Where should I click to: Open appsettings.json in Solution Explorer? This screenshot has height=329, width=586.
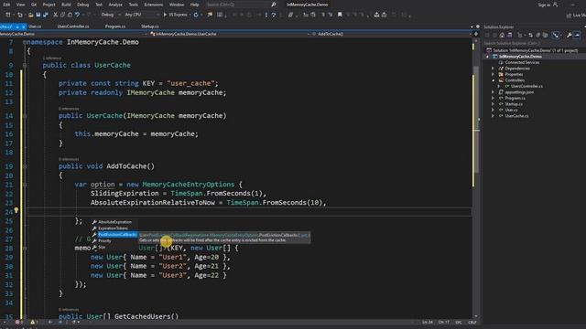[x=519, y=92]
